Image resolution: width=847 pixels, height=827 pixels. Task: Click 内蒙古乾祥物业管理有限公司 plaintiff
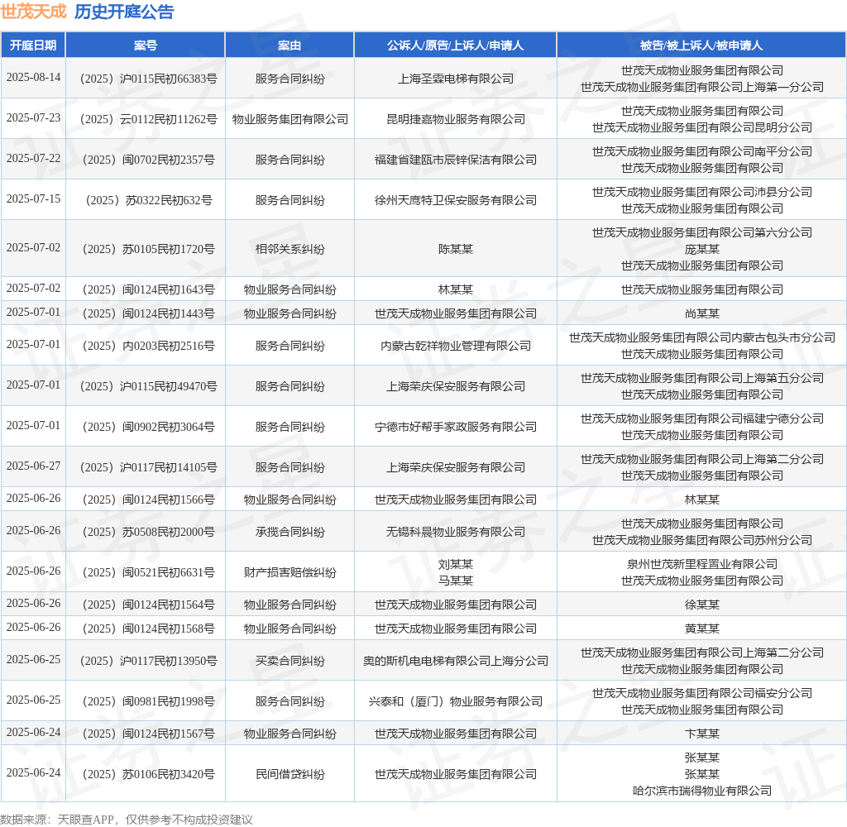click(455, 346)
